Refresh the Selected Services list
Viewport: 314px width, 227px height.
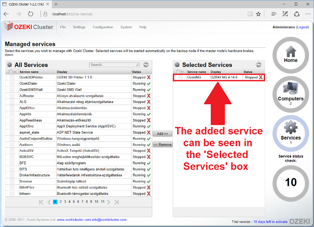tap(259, 65)
